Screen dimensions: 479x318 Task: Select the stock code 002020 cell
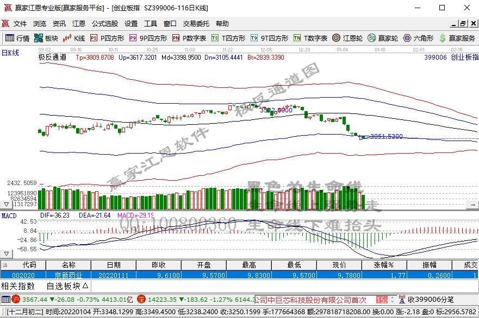pos(23,275)
